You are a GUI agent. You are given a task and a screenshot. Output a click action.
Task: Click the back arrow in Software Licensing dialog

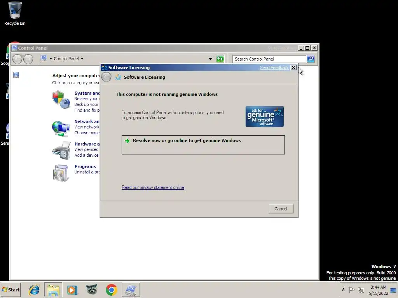106,77
